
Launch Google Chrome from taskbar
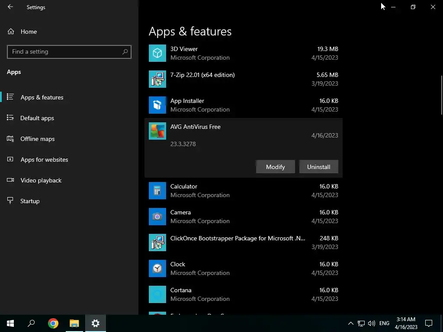coord(53,323)
